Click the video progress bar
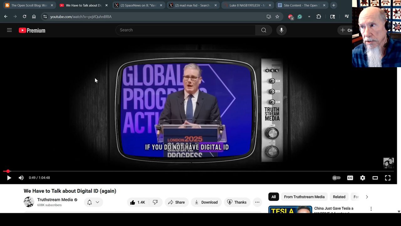 (200, 171)
